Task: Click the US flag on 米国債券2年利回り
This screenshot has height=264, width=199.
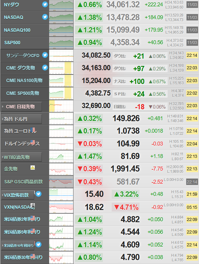Action: point(33,218)
